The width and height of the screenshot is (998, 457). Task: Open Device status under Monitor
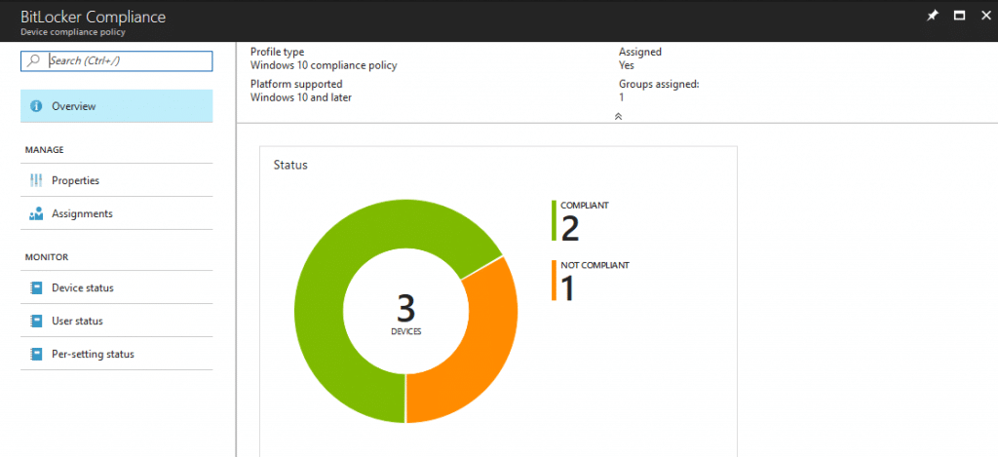[117, 287]
